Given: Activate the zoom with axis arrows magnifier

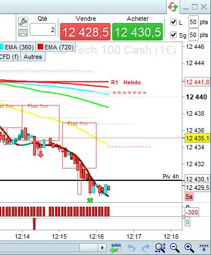Looking at the screenshot, I should click(160, 248).
